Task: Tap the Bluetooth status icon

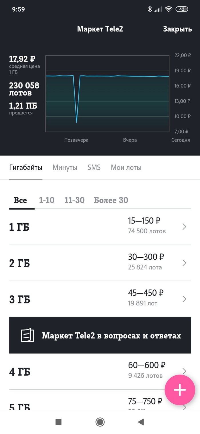Action: [150, 9]
